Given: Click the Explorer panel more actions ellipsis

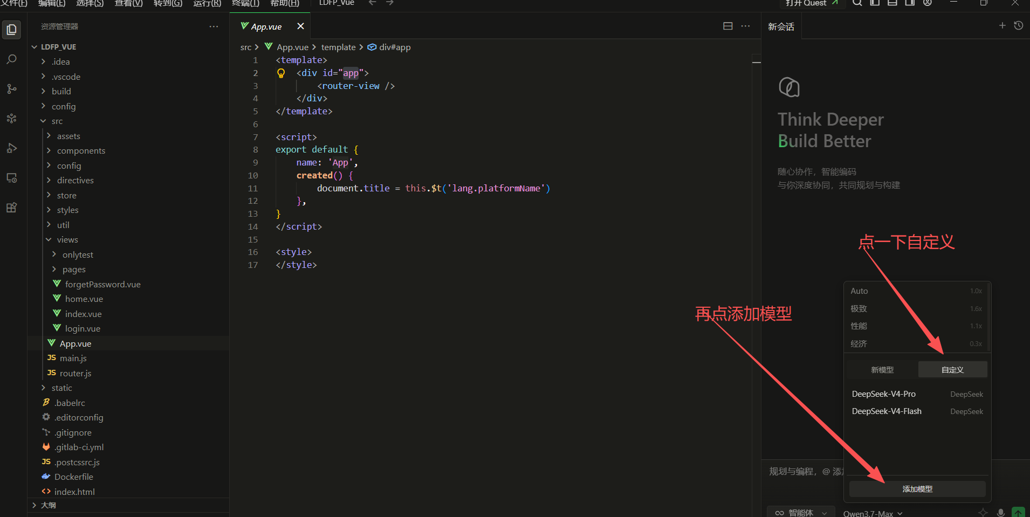Looking at the screenshot, I should click(214, 26).
